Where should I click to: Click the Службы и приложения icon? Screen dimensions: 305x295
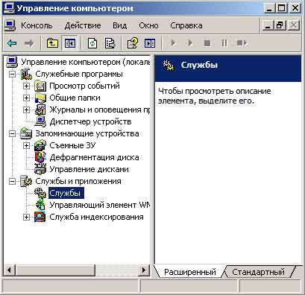(x=26, y=181)
